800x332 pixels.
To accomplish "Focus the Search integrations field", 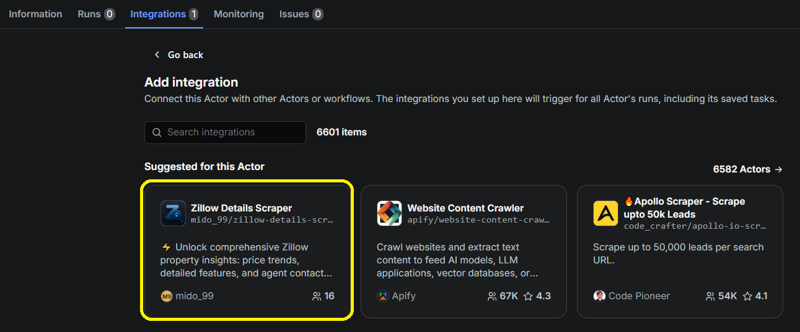I will [225, 132].
